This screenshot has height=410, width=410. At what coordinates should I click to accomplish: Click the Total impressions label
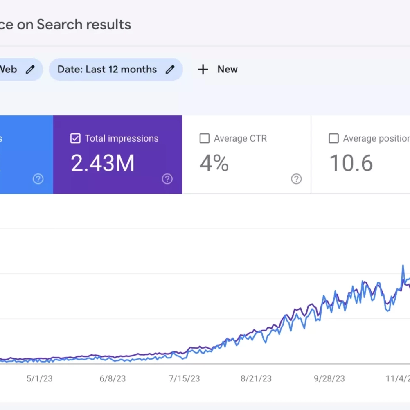click(x=122, y=138)
